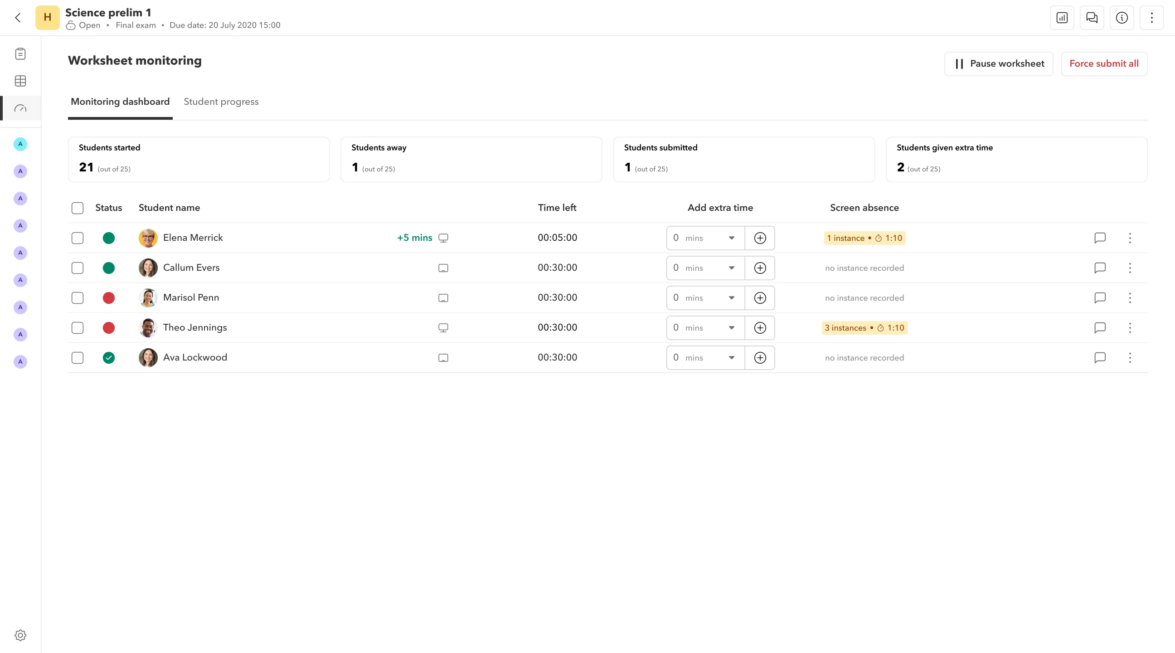Check the box for Ava Lockwood

point(78,358)
